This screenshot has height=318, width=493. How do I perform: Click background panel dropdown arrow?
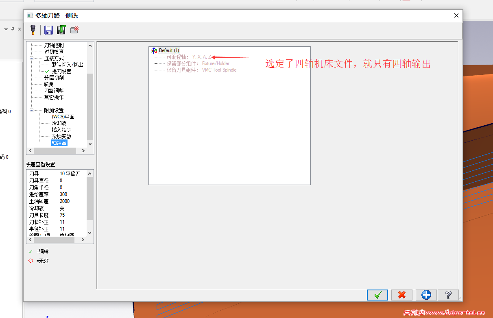pos(6,29)
